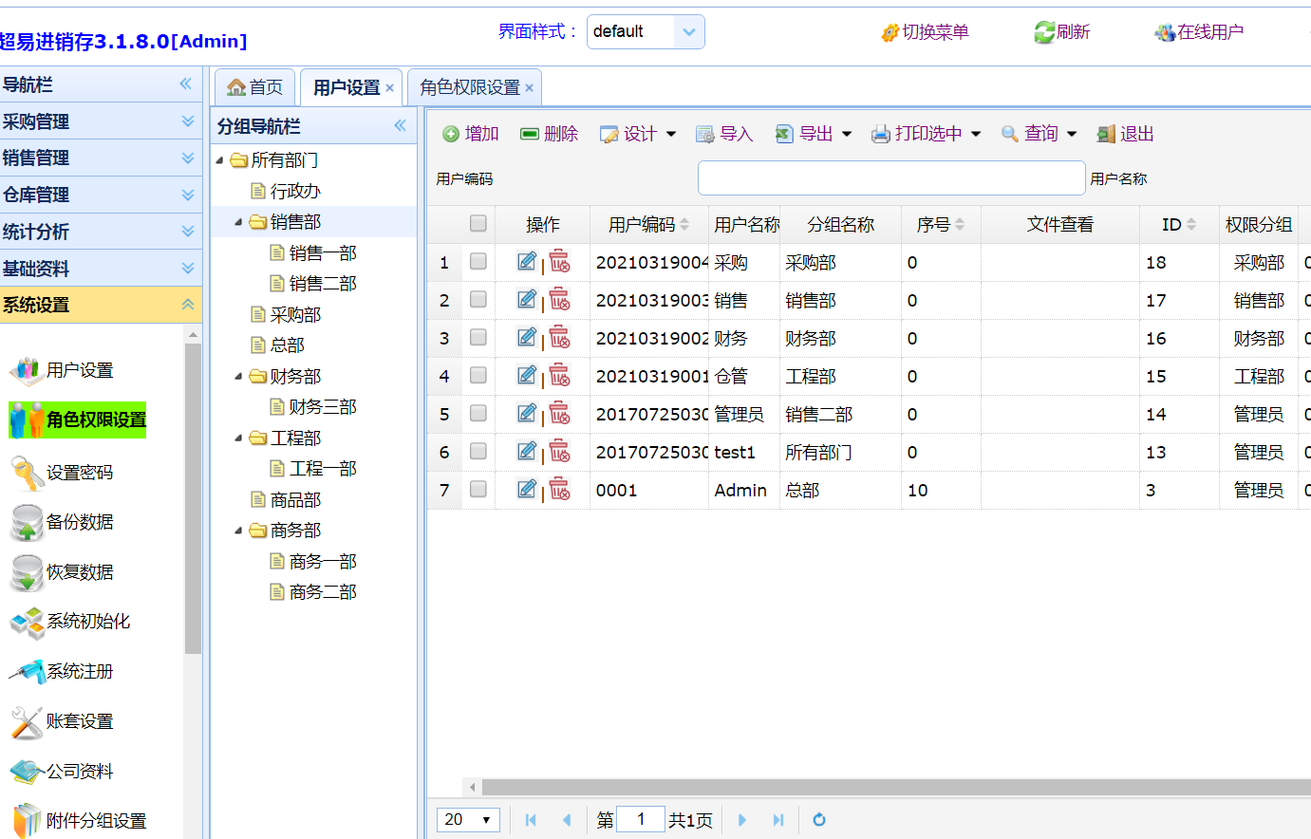Click the 用户编码 search input field
Image resolution: width=1311 pixels, height=839 pixels.
click(890, 178)
